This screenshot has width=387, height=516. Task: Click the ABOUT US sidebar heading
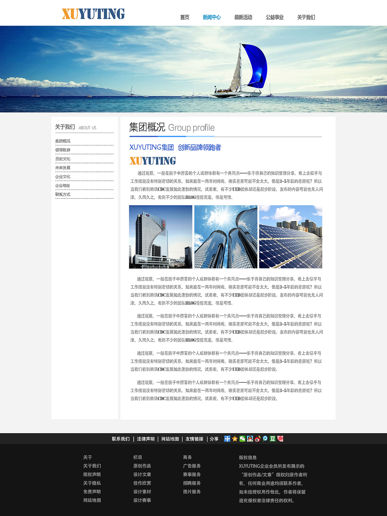click(x=87, y=128)
